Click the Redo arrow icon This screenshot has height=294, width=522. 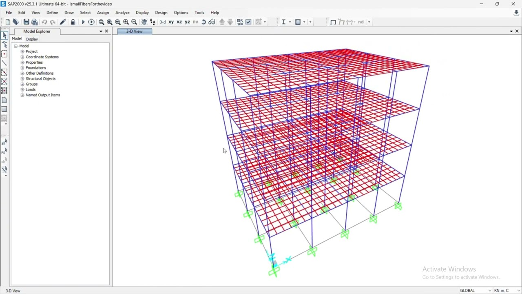[x=53, y=22]
